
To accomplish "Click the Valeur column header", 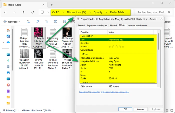I will [130, 32].
